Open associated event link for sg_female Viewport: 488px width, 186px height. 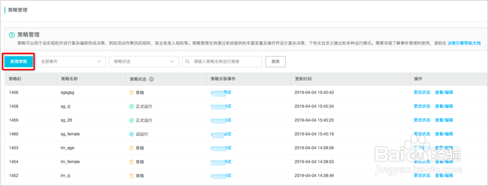point(221,134)
